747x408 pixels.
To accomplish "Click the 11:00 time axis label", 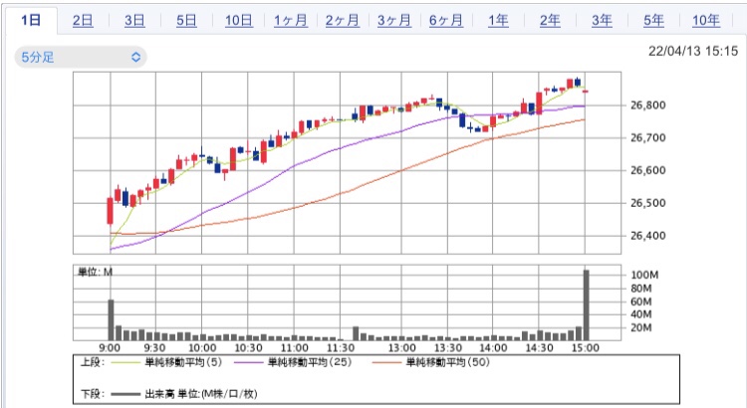I will [x=294, y=348].
